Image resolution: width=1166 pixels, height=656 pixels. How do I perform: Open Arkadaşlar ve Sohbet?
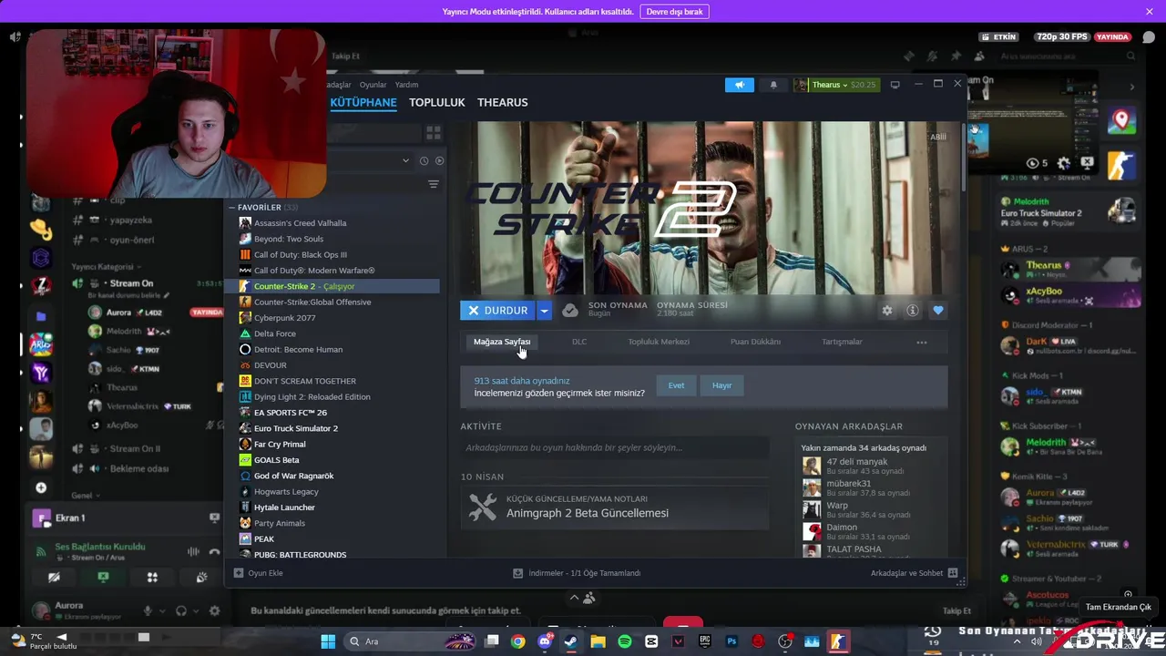(x=914, y=573)
